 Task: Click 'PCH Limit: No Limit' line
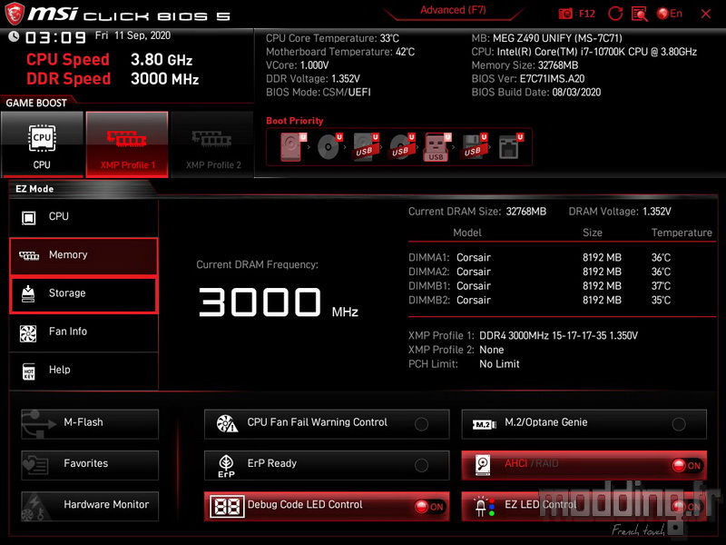[x=464, y=364]
